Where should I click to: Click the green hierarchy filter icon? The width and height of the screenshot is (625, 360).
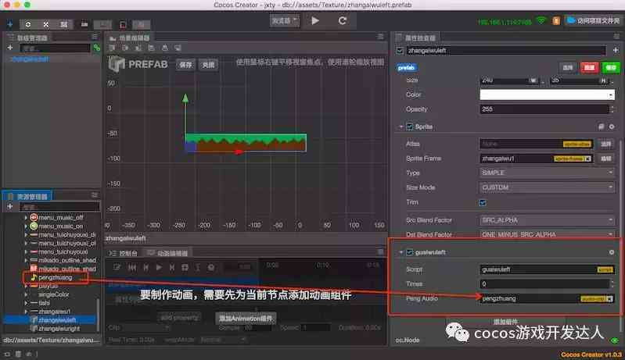coord(96,48)
